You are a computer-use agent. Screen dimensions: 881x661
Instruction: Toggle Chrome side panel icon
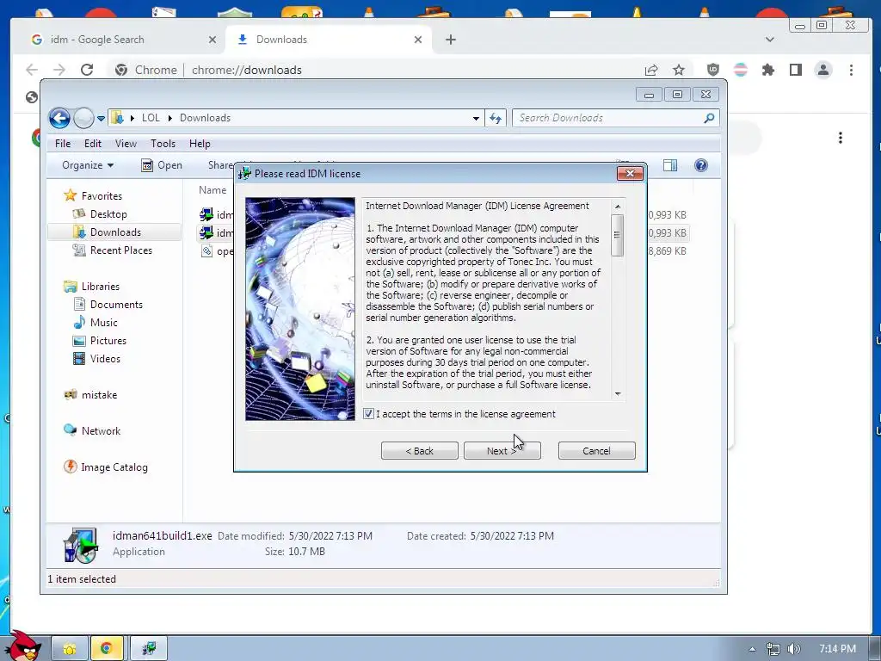[796, 70]
